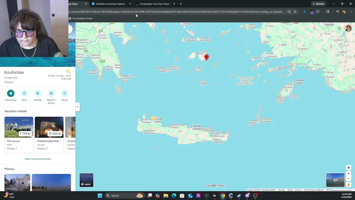Open the sunset beach photo
Screen dimensions: 355x200
coord(51,182)
